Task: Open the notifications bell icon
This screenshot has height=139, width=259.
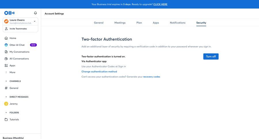Action: click(35, 13)
